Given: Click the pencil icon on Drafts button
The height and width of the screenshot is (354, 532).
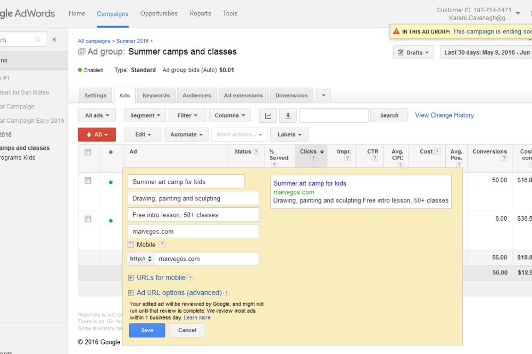Looking at the screenshot, I should pos(401,53).
